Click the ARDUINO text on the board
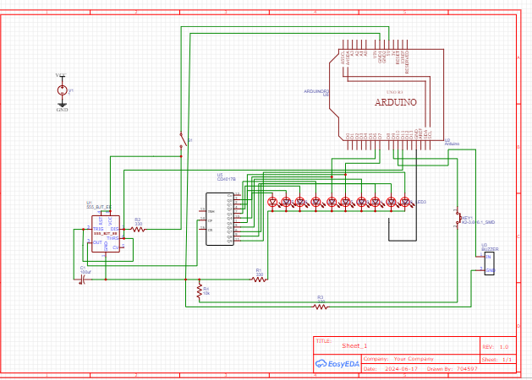The image size is (532, 380). click(396, 102)
